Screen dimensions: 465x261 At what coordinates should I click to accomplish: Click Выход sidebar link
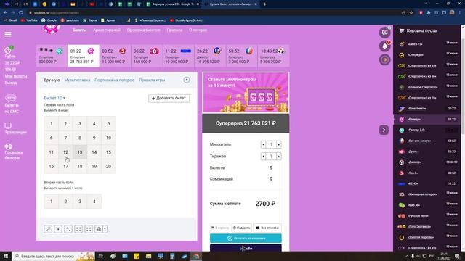(x=11, y=83)
